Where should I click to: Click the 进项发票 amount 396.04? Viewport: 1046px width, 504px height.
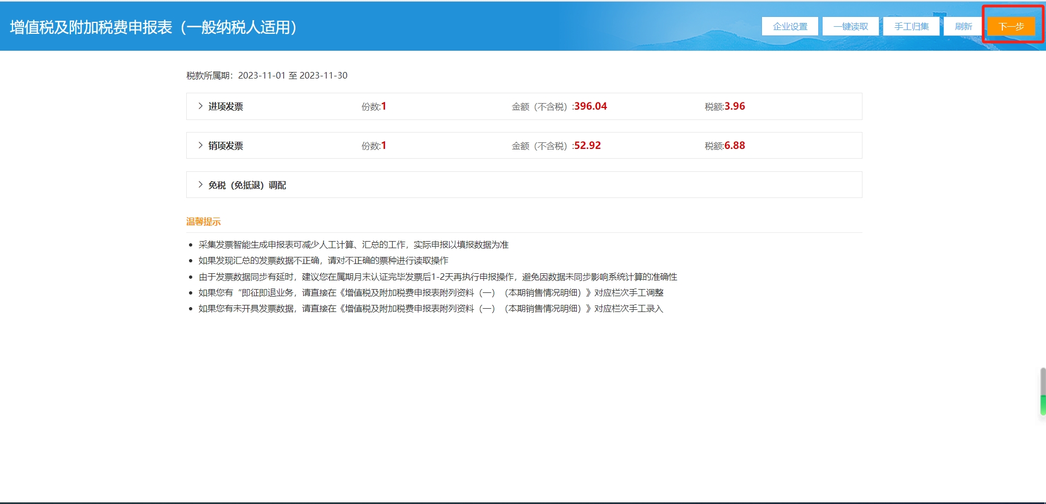(x=590, y=106)
